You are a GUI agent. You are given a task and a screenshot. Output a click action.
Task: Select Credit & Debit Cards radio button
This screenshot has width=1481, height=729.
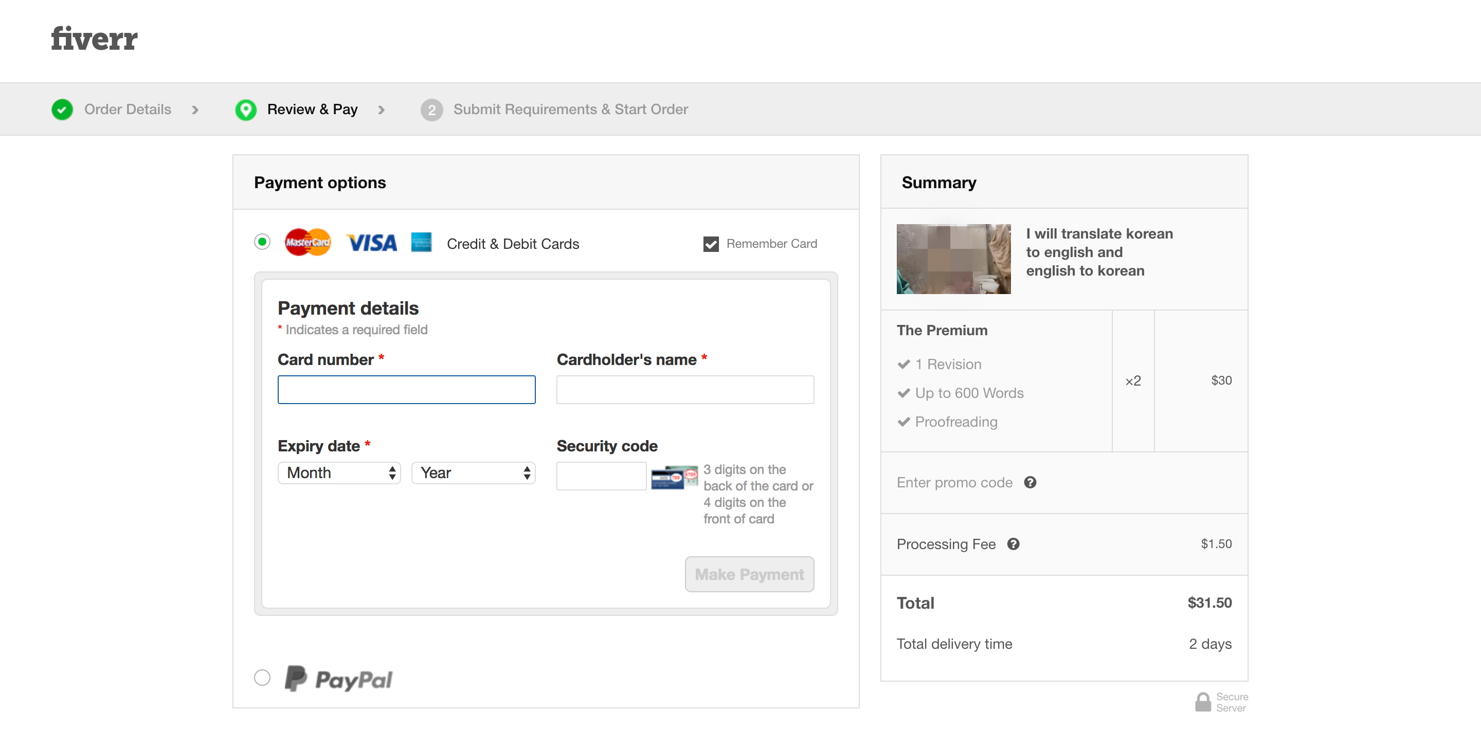coord(262,242)
